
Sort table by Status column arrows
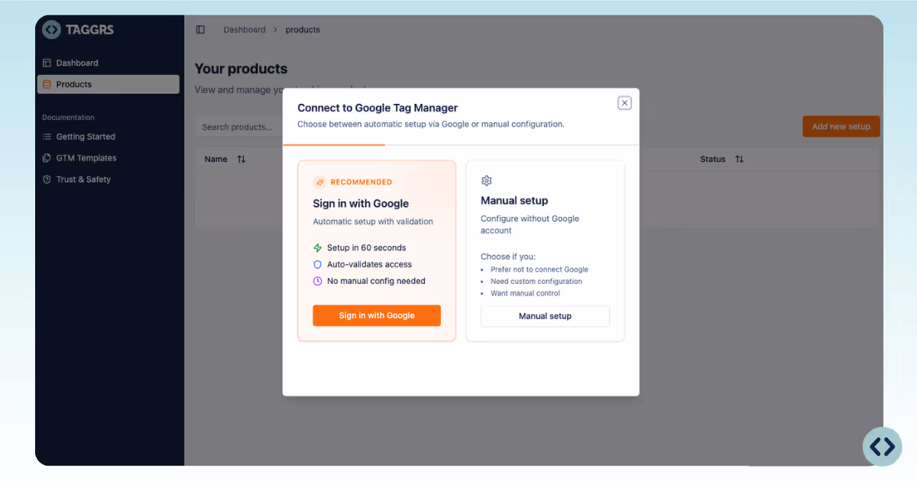(739, 159)
